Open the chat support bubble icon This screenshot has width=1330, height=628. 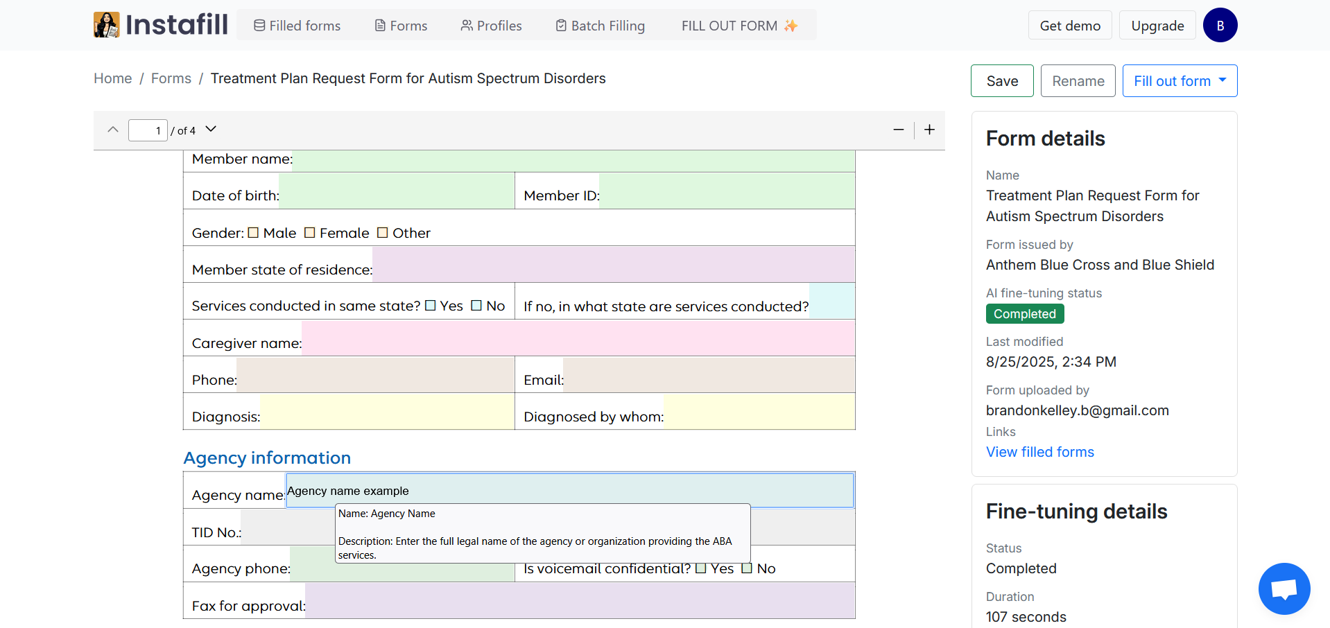1284,588
